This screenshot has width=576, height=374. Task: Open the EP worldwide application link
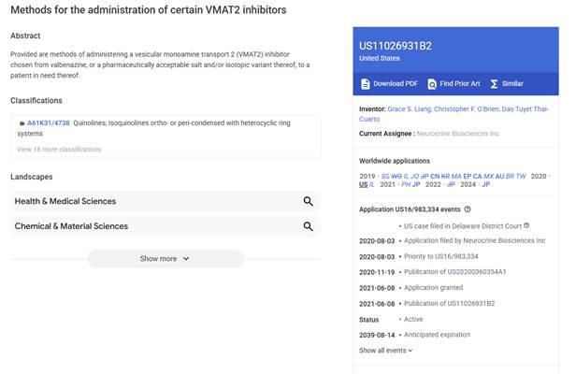pyautogui.click(x=467, y=175)
